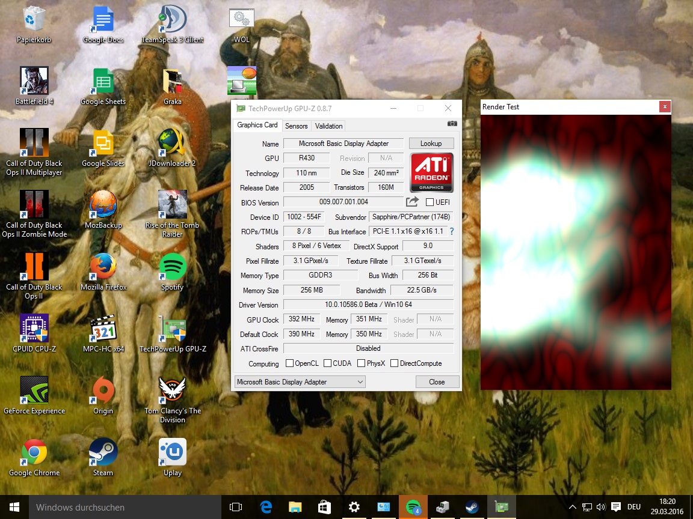Screen dimensions: 693x519
Task: Open Settings gear on the taskbar
Action: click(354, 507)
